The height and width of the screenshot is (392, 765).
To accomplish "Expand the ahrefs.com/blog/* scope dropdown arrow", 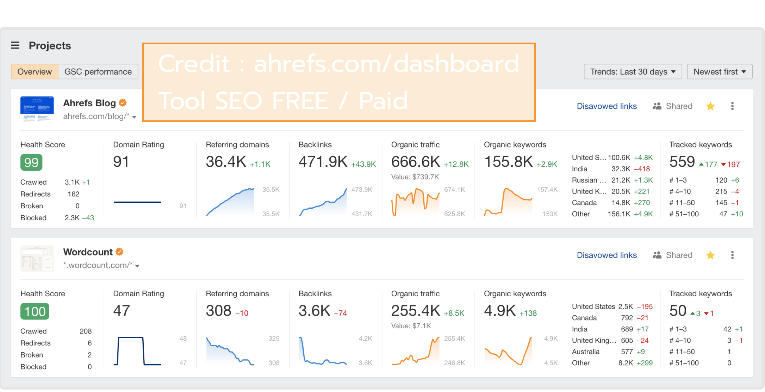I will pos(134,117).
